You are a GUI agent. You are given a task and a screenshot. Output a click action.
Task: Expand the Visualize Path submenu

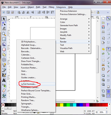tap(73, 48)
